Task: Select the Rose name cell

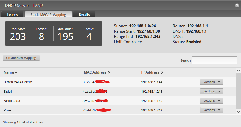Action: (7, 110)
